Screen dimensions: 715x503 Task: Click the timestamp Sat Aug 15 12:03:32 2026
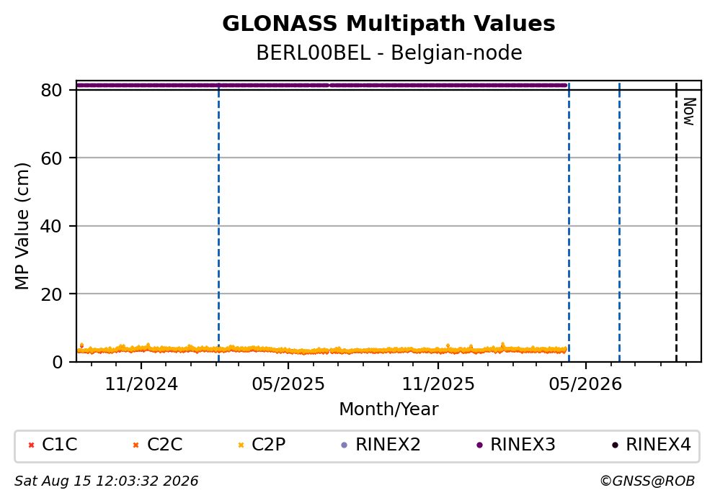tap(106, 481)
